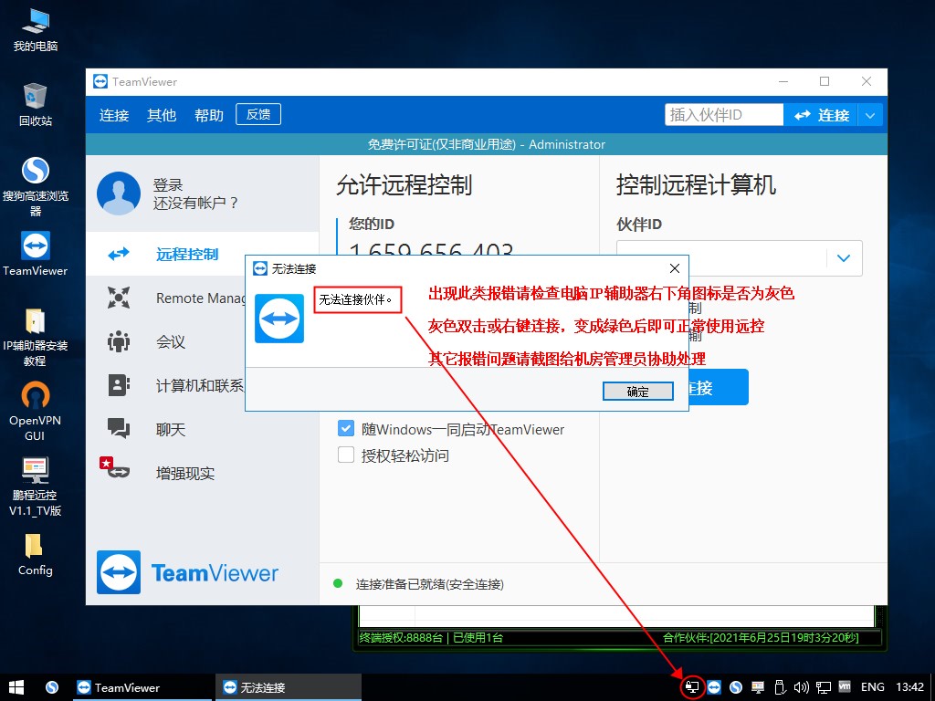Select 聊天 label in sidebar
The width and height of the screenshot is (935, 701).
point(171,429)
